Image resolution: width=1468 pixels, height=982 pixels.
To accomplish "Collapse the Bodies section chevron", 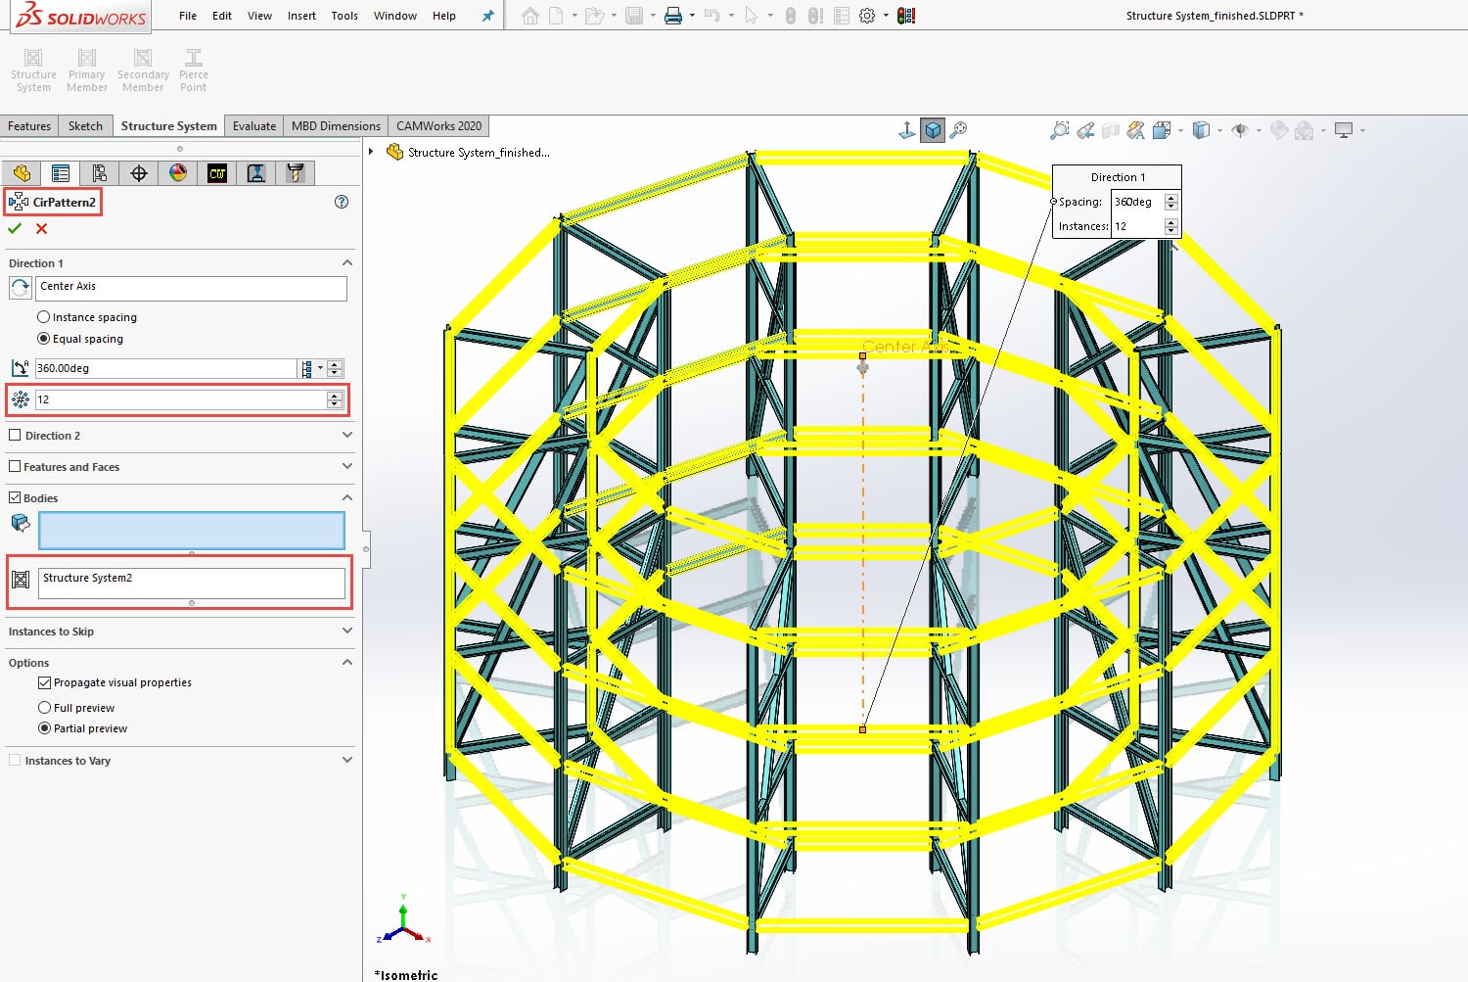I will [346, 497].
